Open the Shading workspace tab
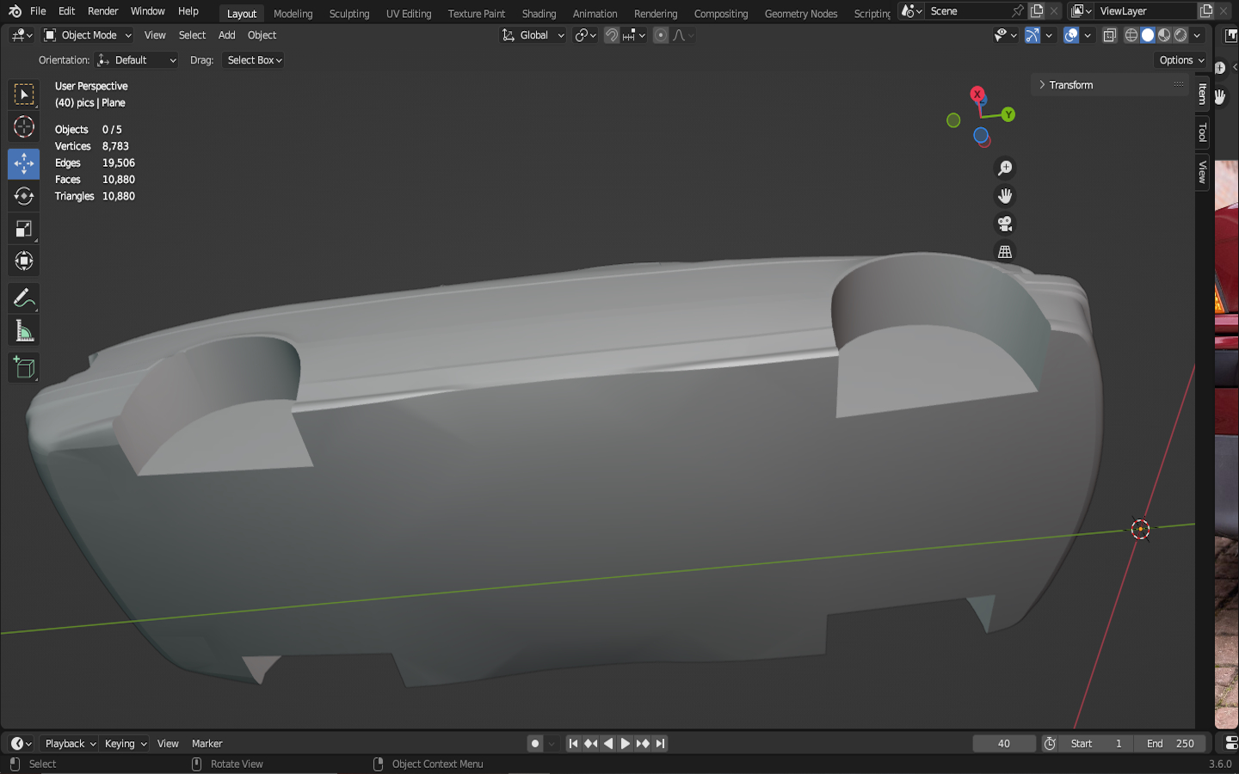The image size is (1239, 774). point(539,14)
